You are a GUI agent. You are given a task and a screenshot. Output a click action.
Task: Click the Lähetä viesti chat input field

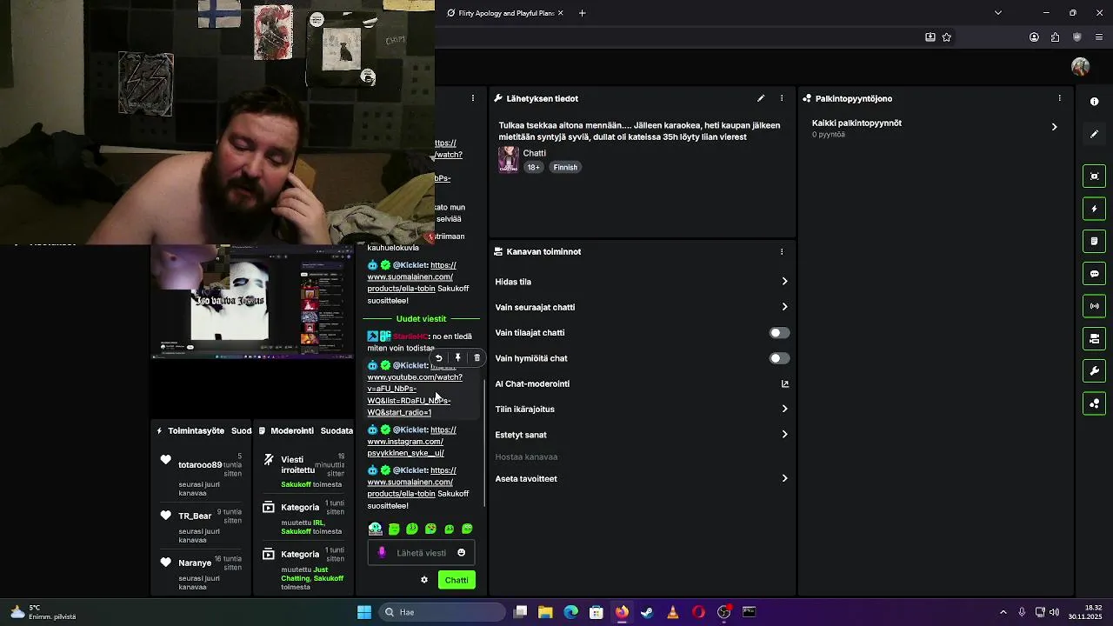[422, 553]
